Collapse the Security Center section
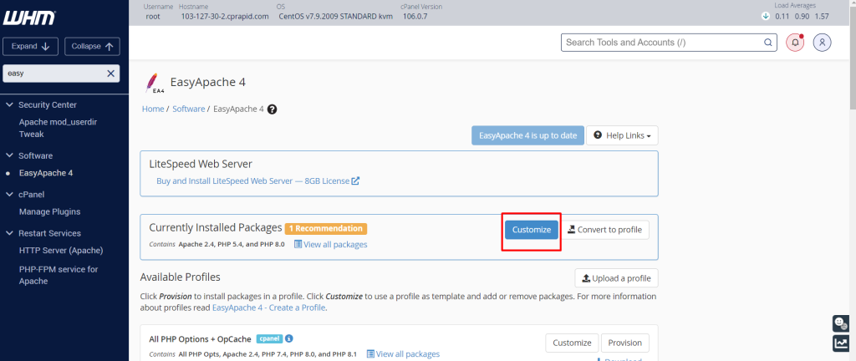Viewport: 856px width, 361px height. click(x=9, y=104)
